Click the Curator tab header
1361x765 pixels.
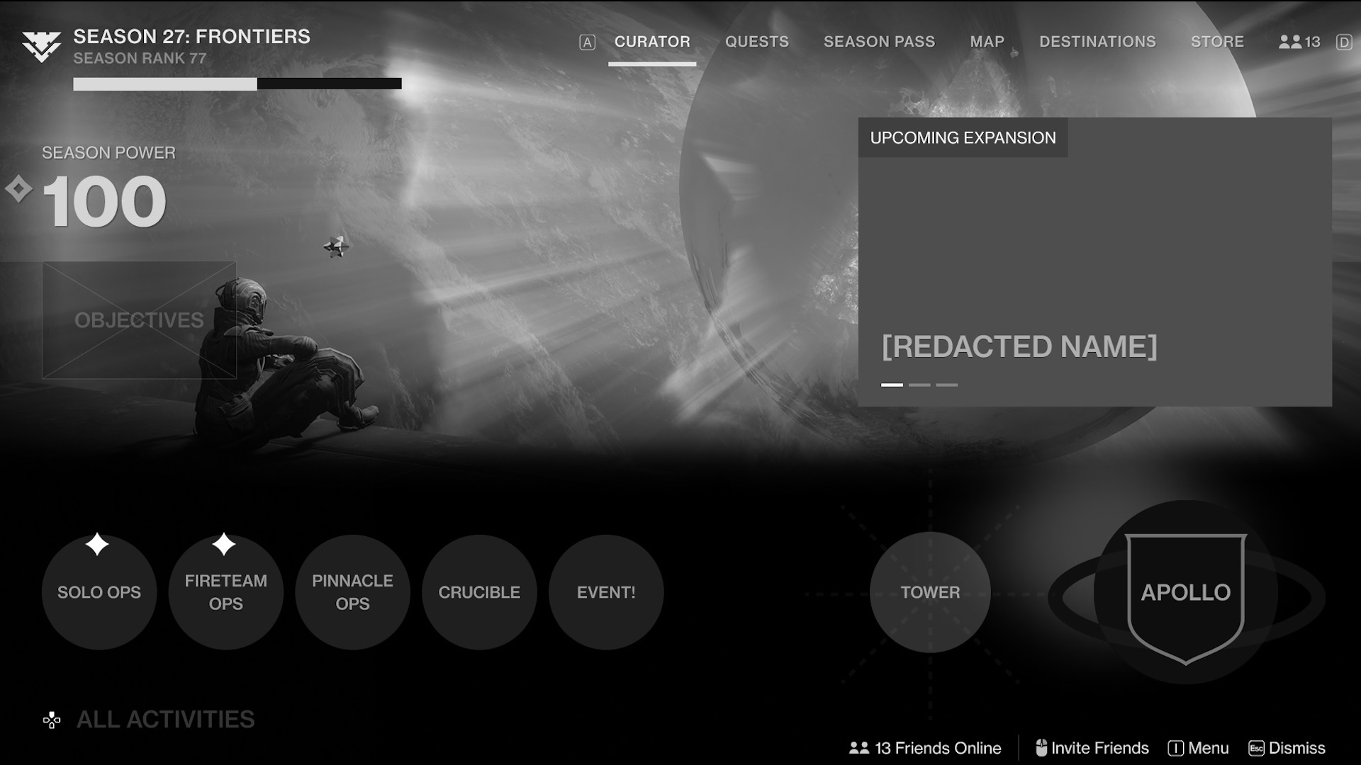(x=652, y=42)
